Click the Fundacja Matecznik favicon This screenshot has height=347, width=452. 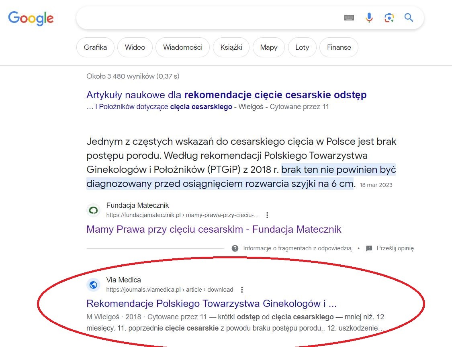[93, 210]
